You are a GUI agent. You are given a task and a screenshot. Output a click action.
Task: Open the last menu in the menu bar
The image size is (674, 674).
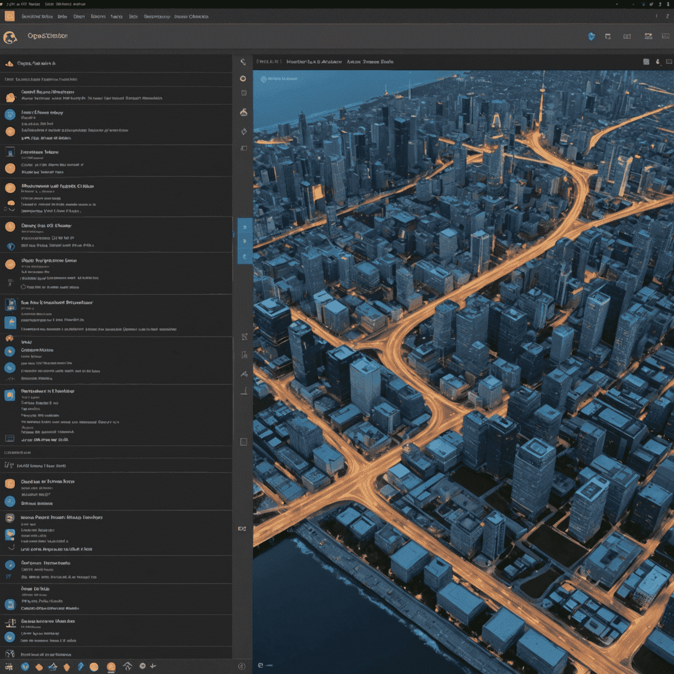pos(191,17)
